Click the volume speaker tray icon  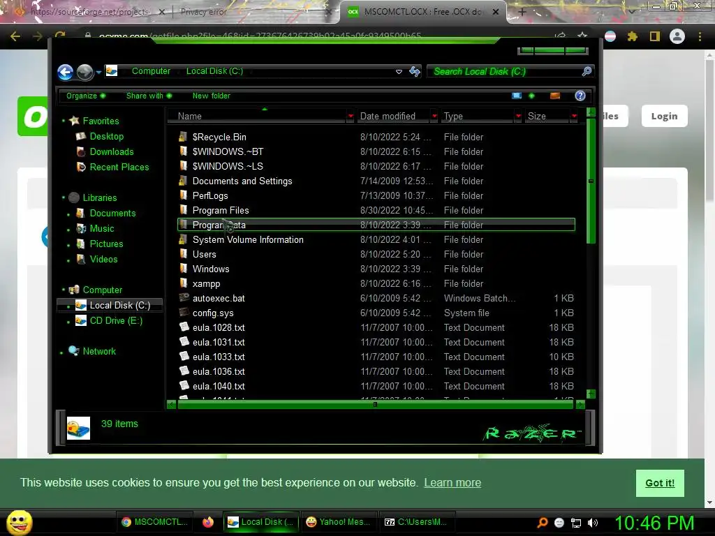tap(593, 523)
